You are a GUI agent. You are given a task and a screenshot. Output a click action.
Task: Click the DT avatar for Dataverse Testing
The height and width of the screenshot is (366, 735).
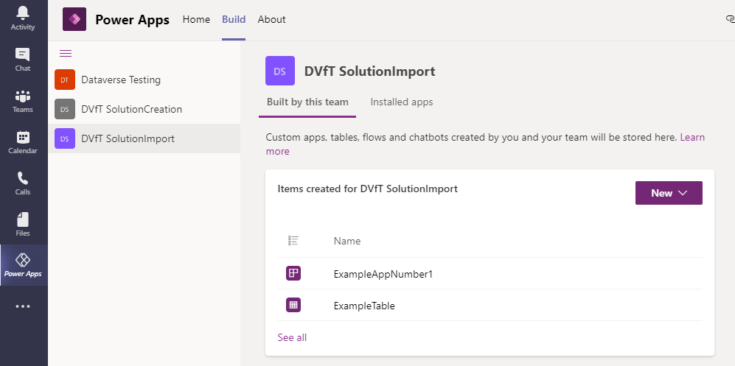coord(65,80)
